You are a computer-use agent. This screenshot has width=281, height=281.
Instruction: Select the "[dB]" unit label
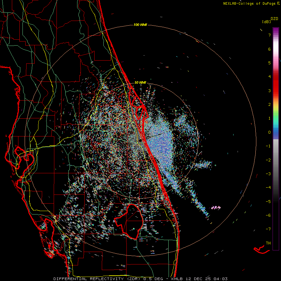click(266, 22)
